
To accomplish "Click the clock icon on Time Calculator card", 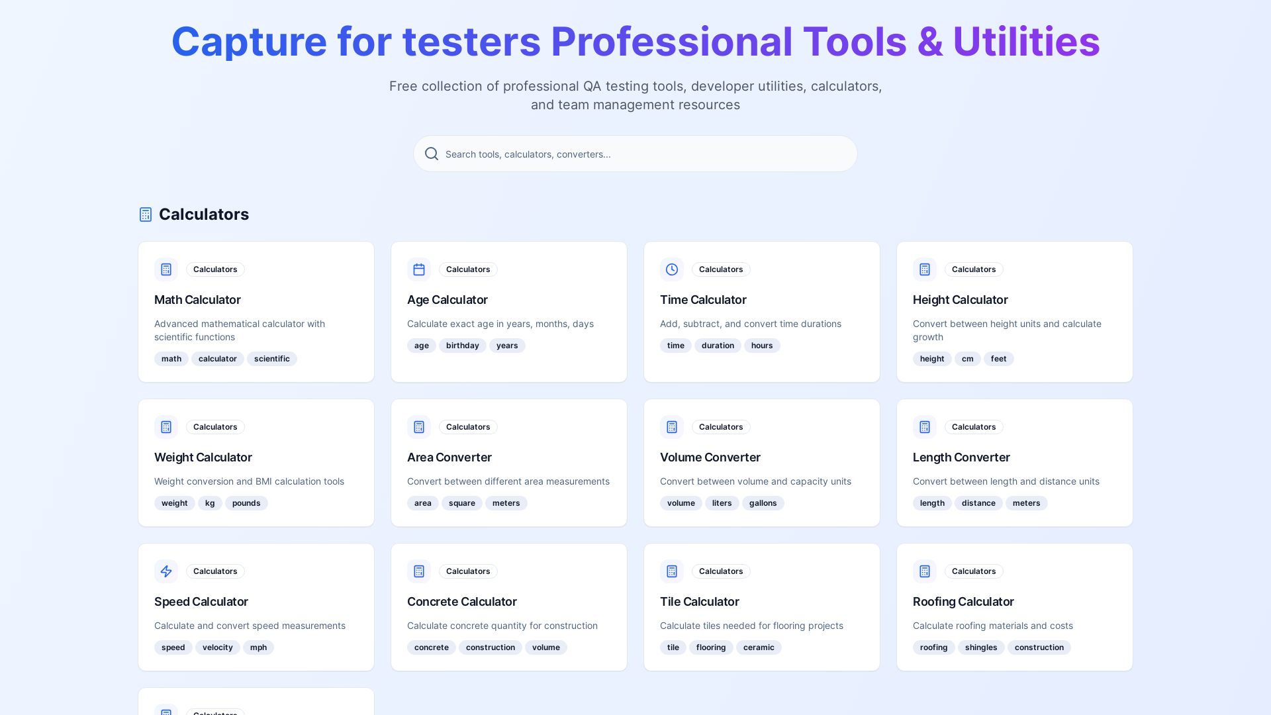I will pyautogui.click(x=671, y=269).
